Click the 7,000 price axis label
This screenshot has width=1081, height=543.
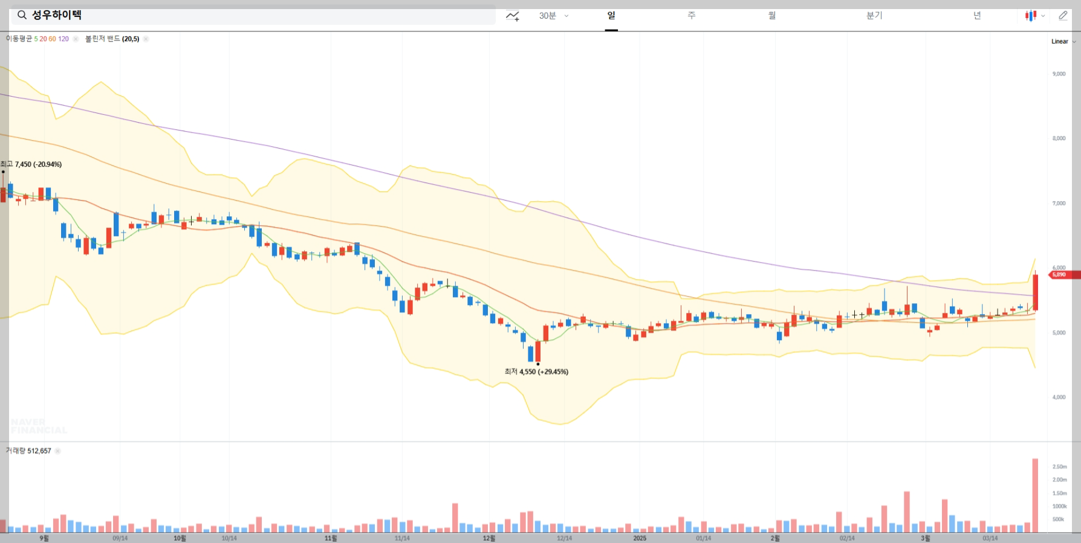click(x=1059, y=204)
